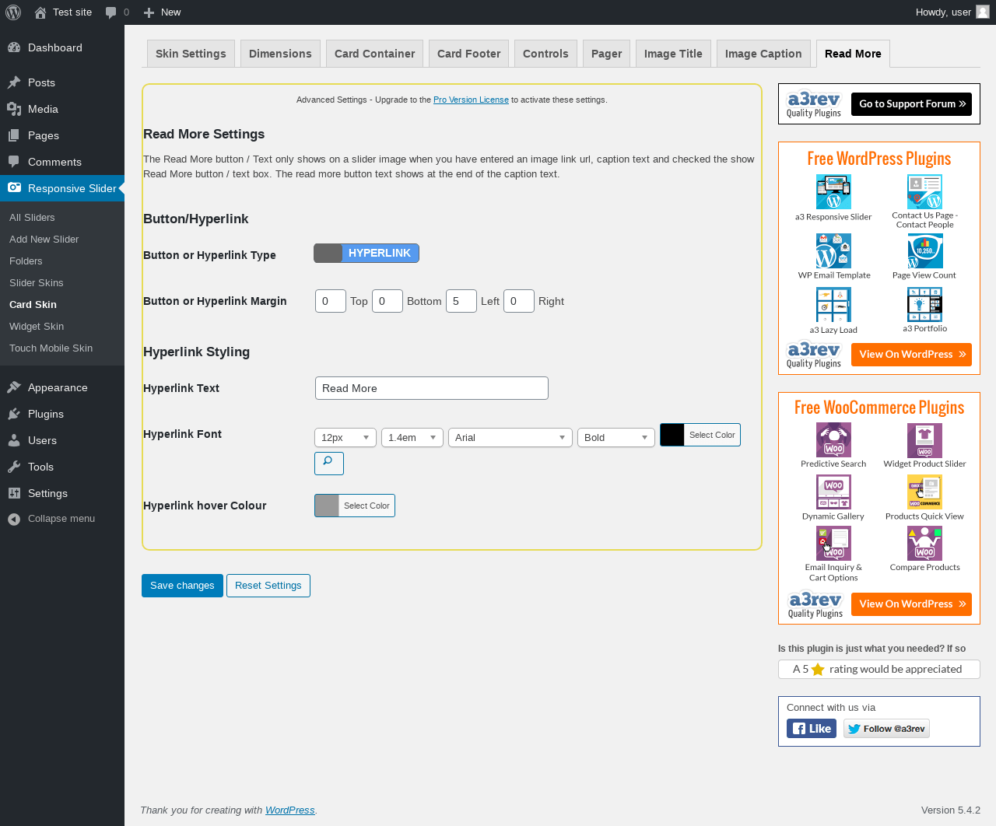Toggle the Button or Hyperlink Type switch
This screenshot has width=996, height=826.
click(366, 254)
